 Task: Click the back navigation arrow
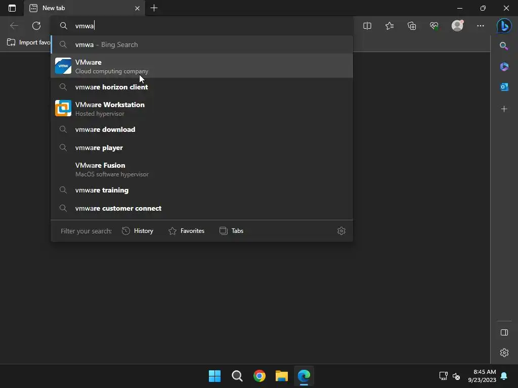pos(14,26)
